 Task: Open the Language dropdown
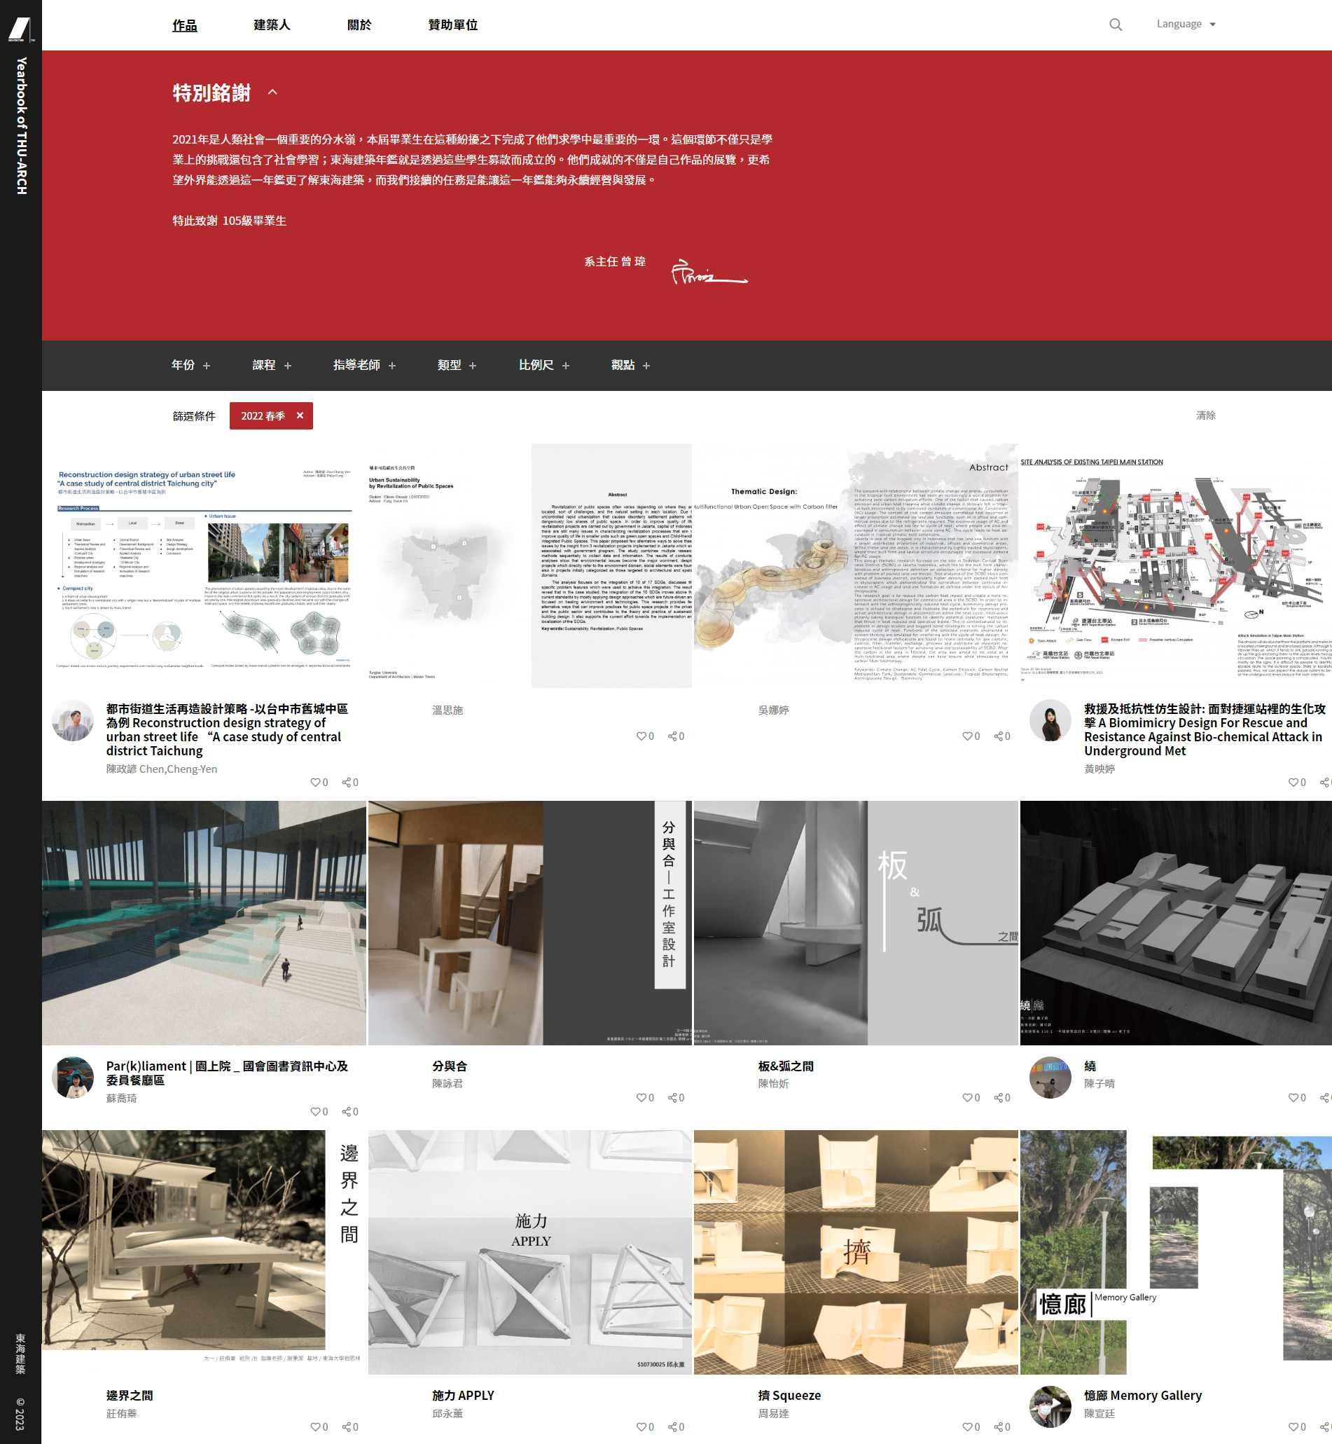(1186, 25)
